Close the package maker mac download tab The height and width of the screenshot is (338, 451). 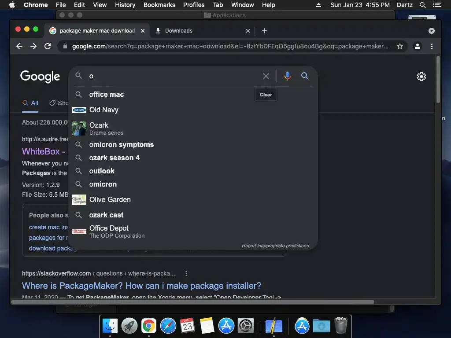tap(143, 31)
